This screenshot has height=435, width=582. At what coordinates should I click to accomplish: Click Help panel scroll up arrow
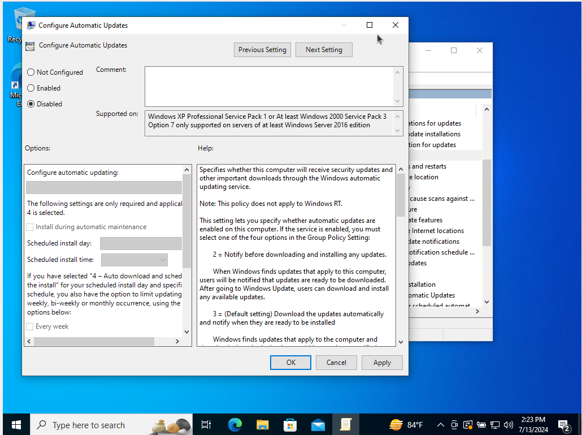coord(401,169)
